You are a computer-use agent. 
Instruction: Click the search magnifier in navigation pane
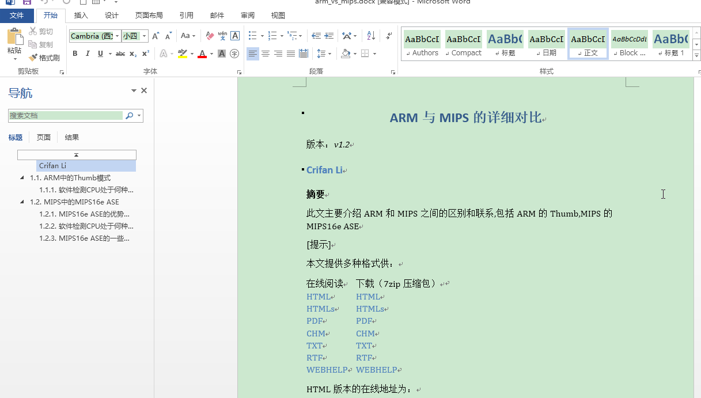[130, 116]
